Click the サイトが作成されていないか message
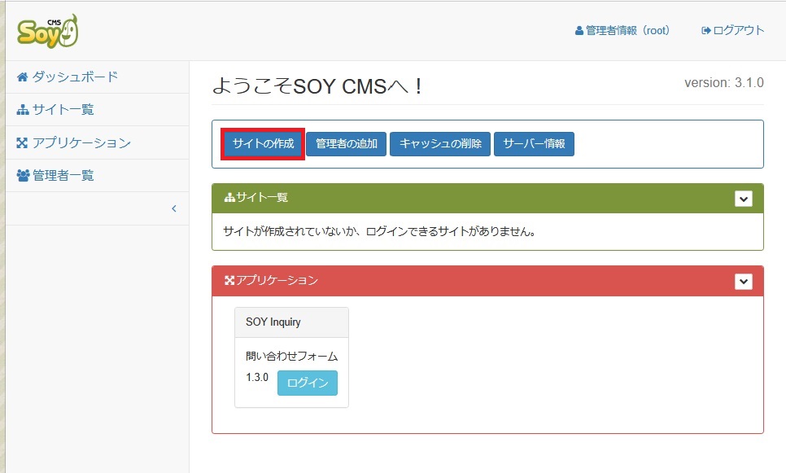The height and width of the screenshot is (473, 786). pyautogui.click(x=379, y=231)
